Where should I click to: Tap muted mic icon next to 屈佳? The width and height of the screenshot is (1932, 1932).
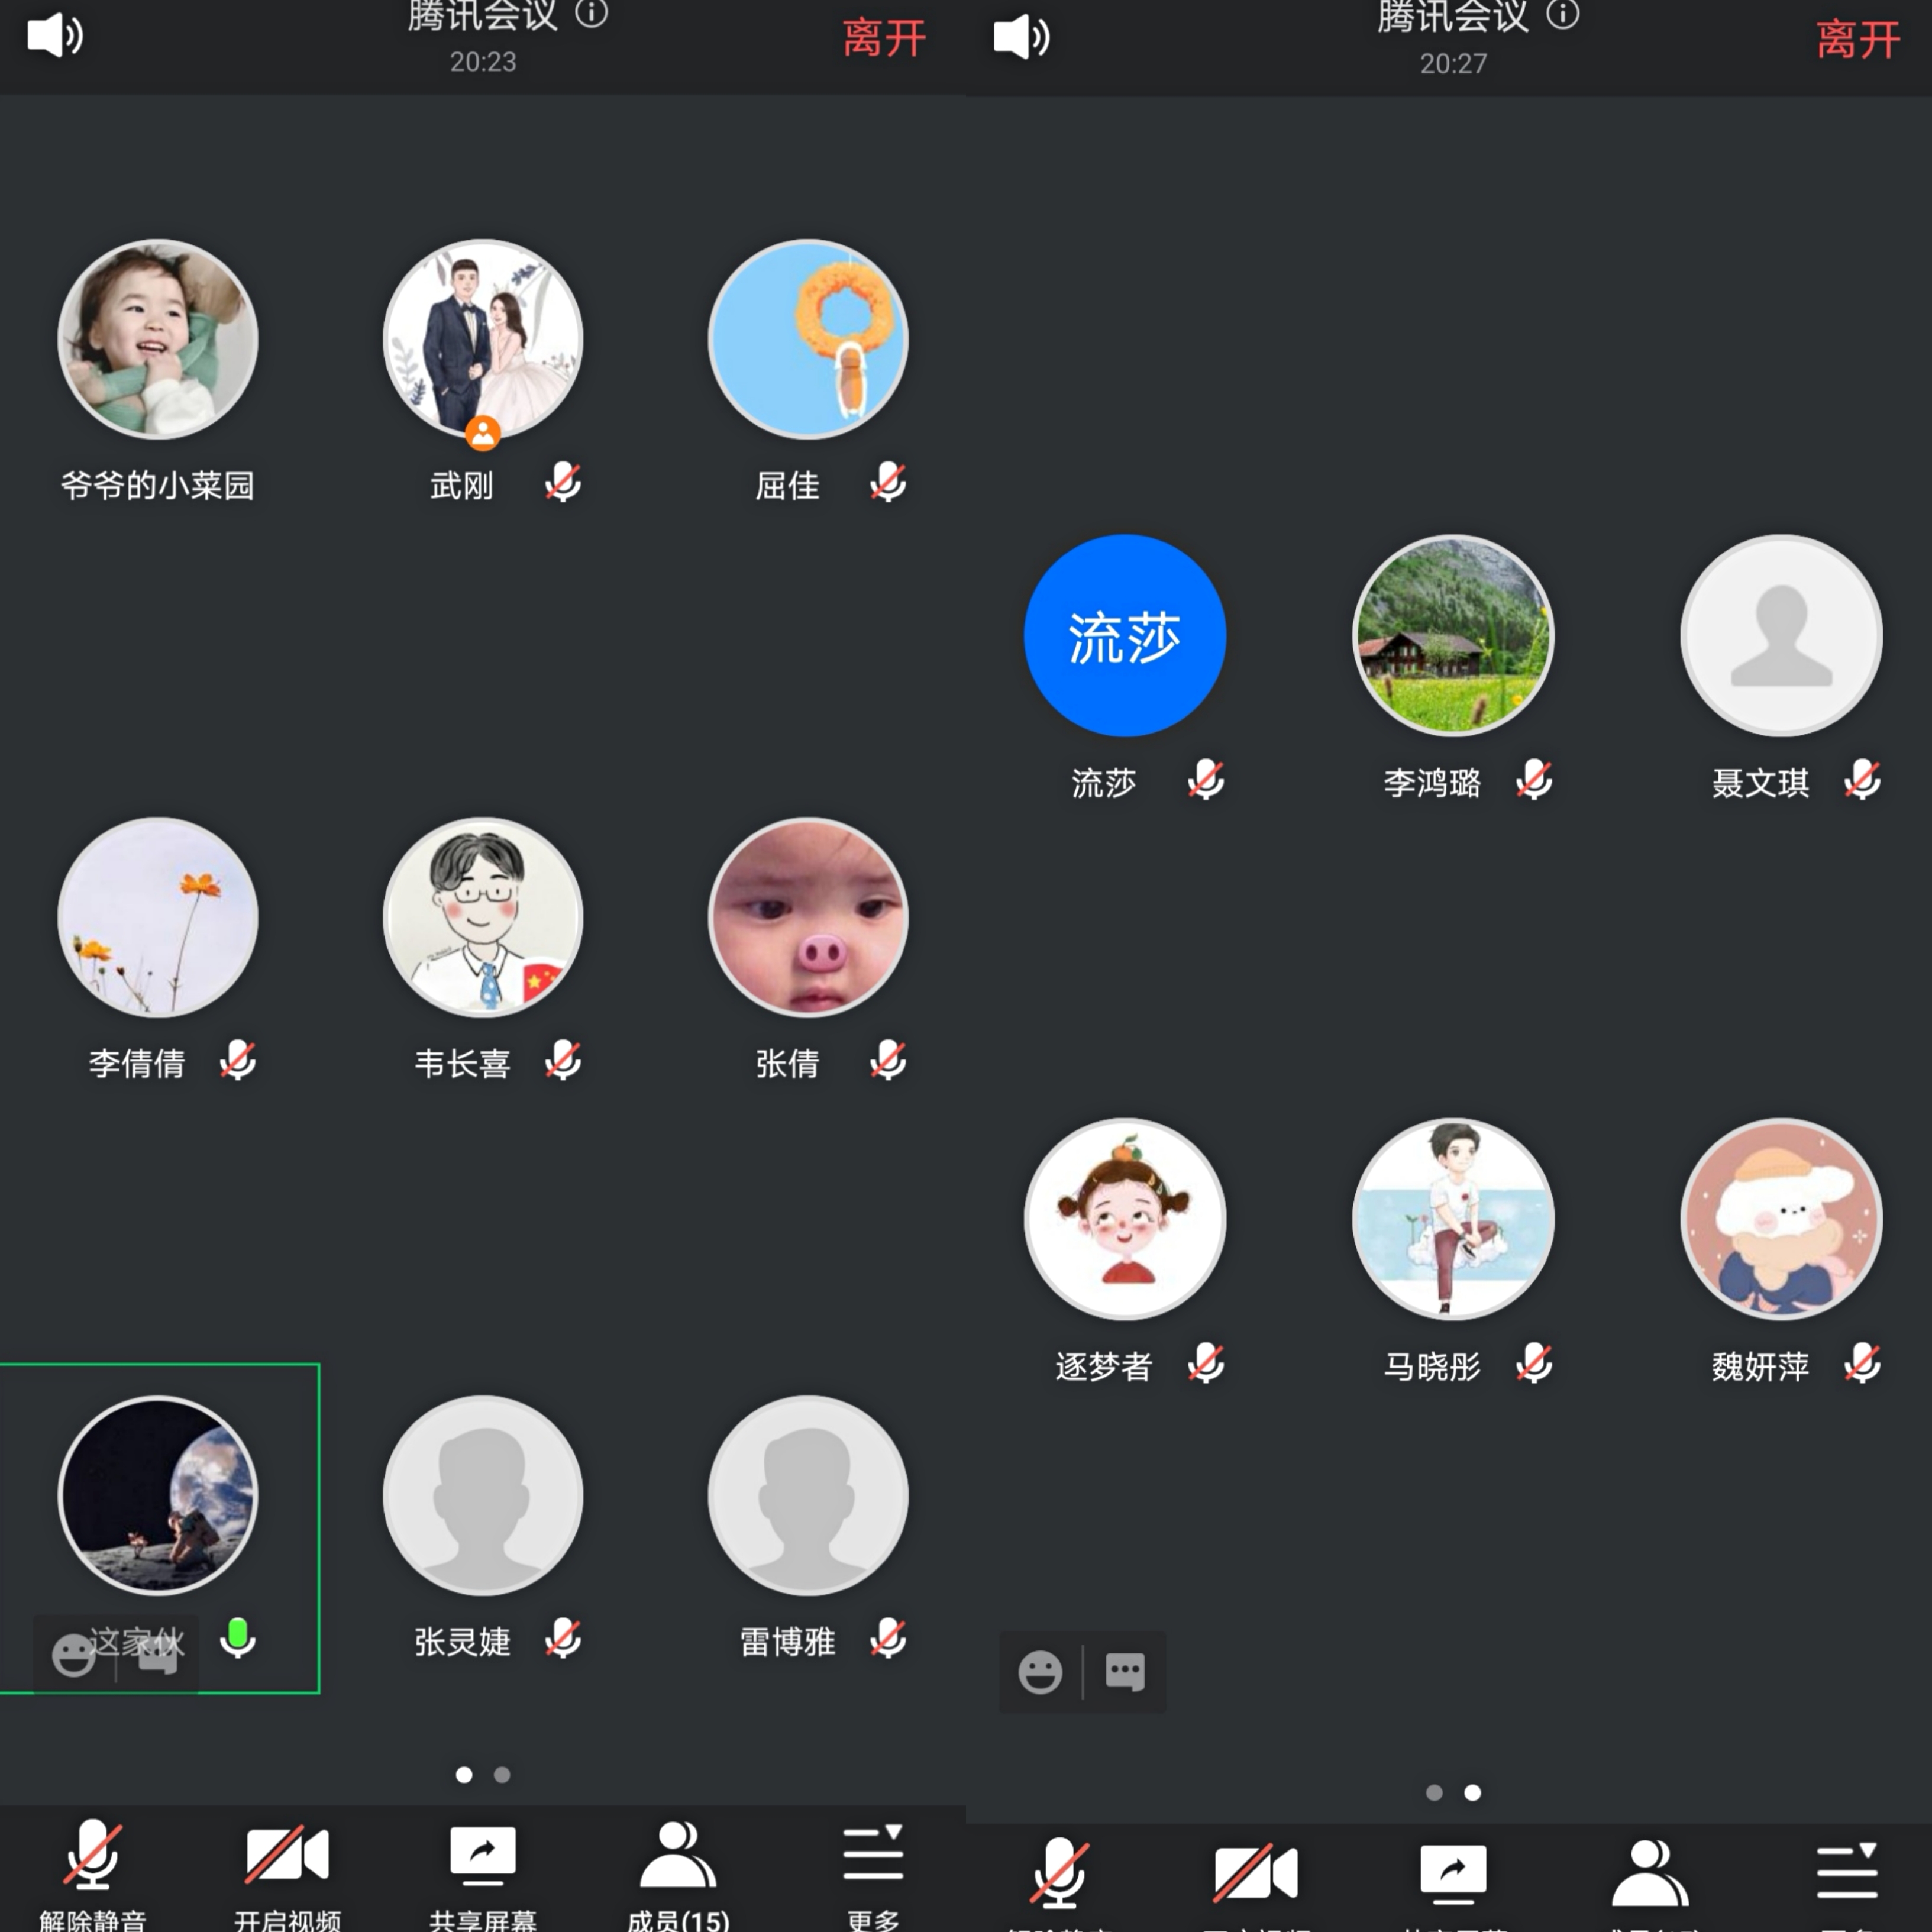pyautogui.click(x=888, y=482)
